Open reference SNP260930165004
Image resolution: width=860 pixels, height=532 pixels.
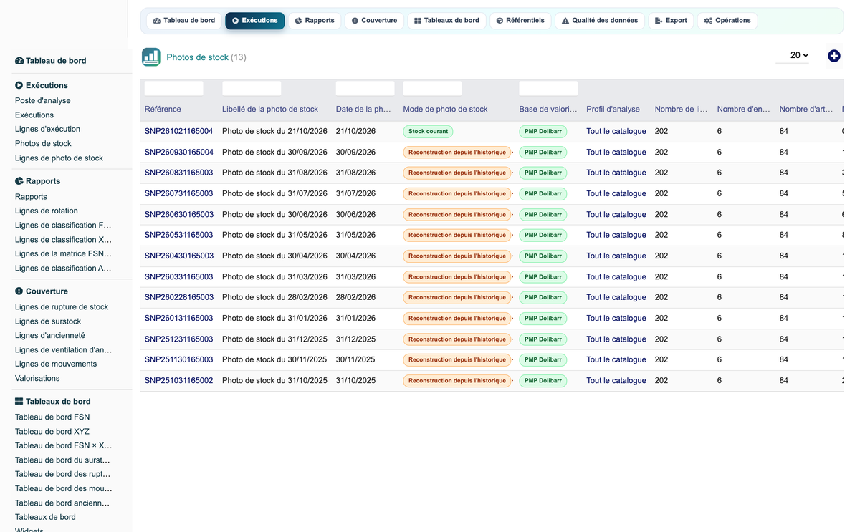178,153
